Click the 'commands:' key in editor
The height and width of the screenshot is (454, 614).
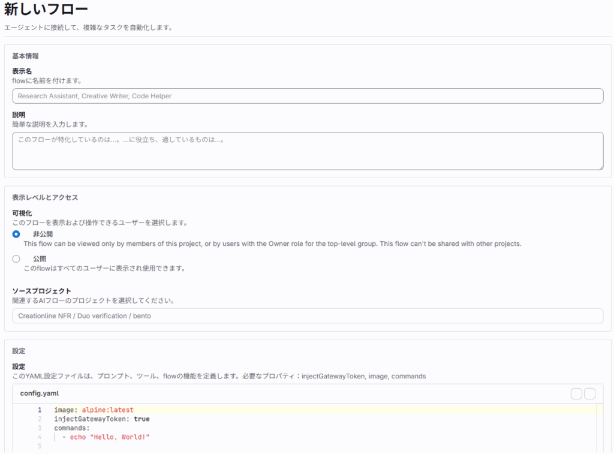[71, 428]
